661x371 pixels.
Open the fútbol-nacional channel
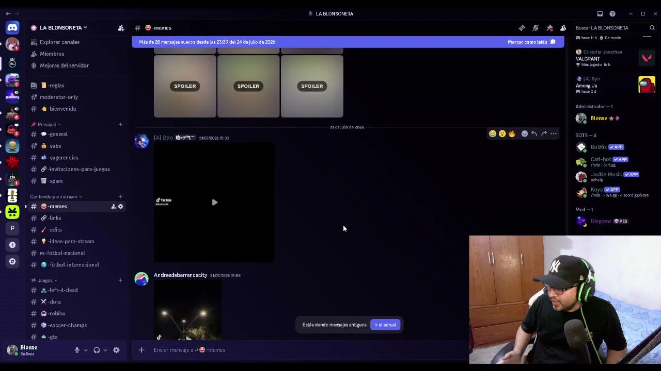click(77, 253)
